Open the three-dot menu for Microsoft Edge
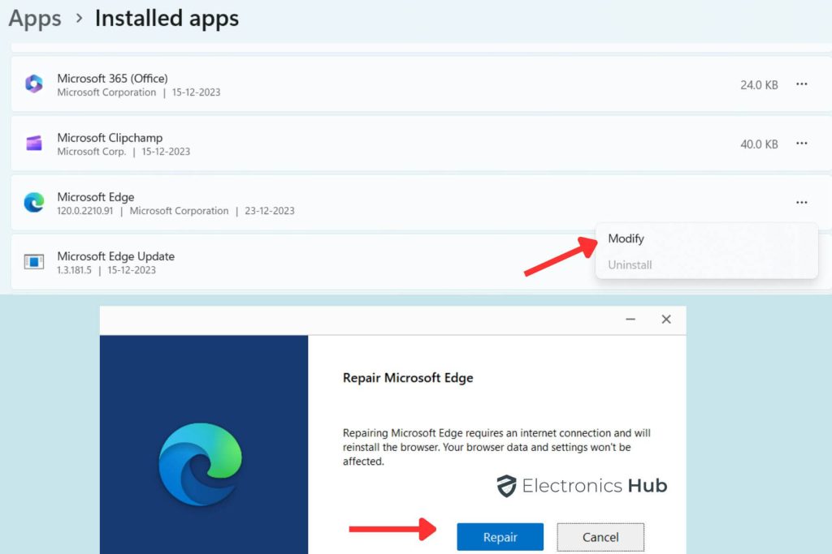This screenshot has height=554, width=832. click(x=802, y=202)
